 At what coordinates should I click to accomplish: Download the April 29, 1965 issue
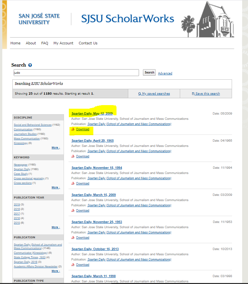click(83, 156)
